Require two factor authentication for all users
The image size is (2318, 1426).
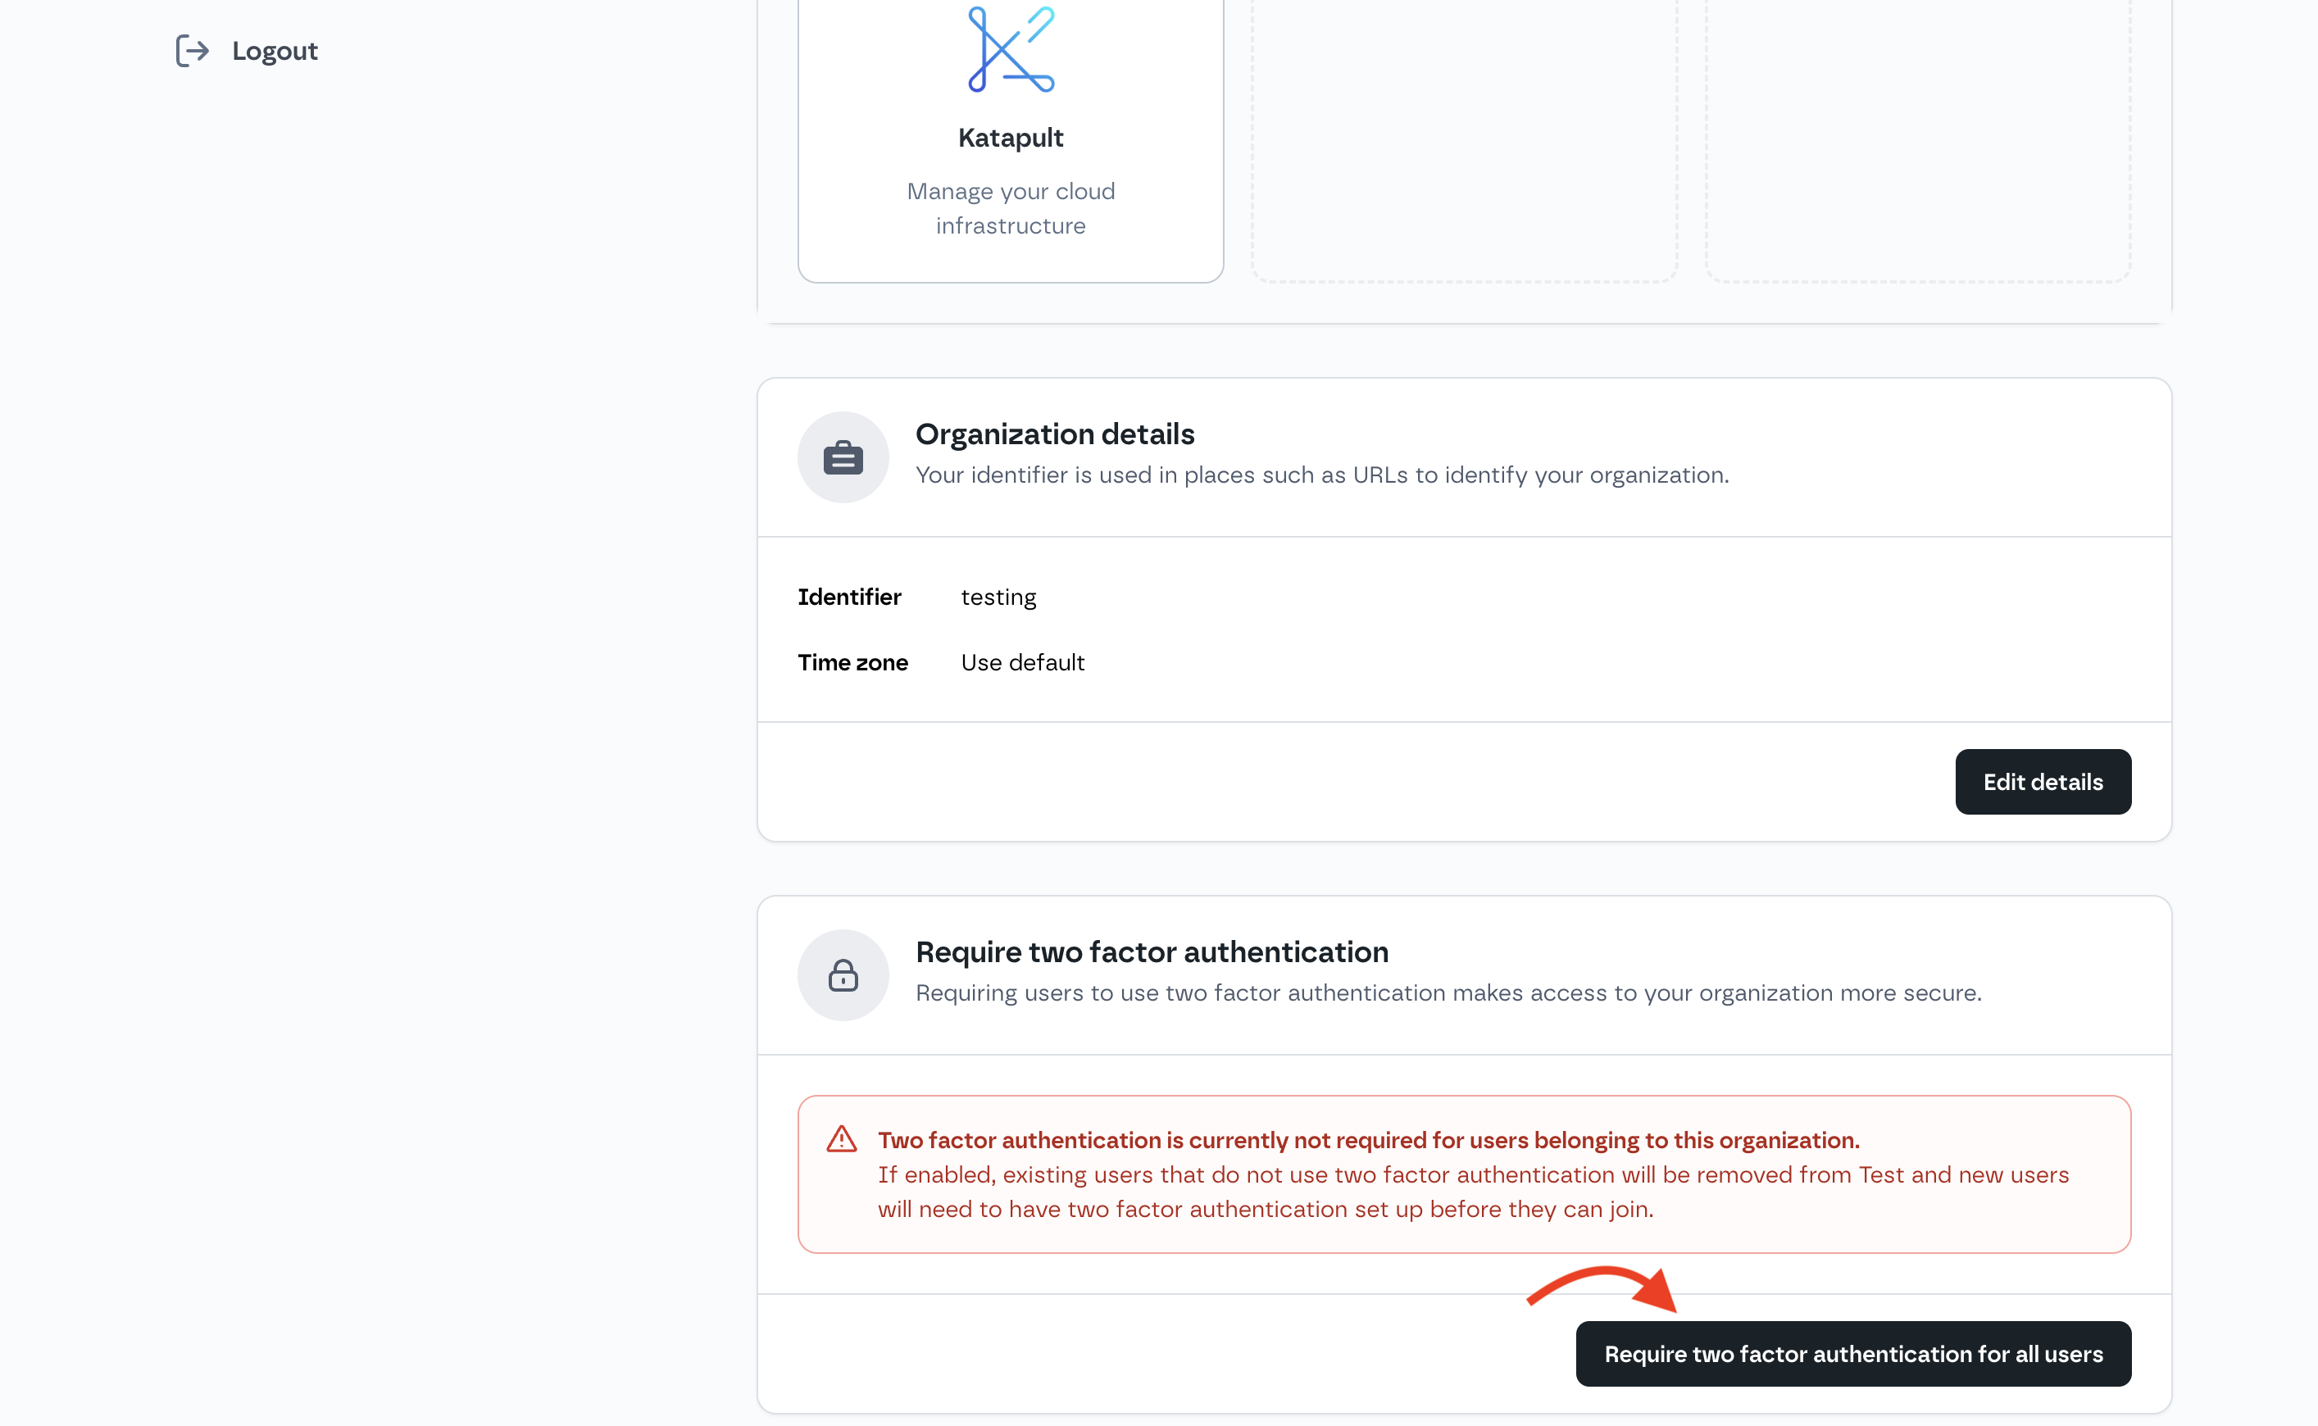coord(1853,1353)
